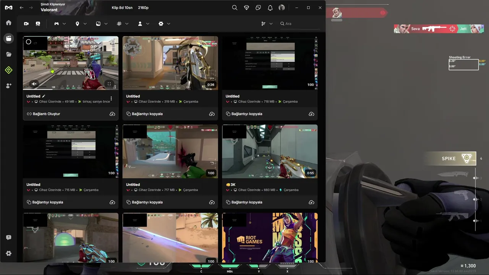Upload the 49 MB clip via cloud icon
The width and height of the screenshot is (489, 275).
[x=112, y=114]
